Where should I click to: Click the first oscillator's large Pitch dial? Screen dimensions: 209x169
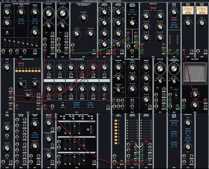[49, 13]
